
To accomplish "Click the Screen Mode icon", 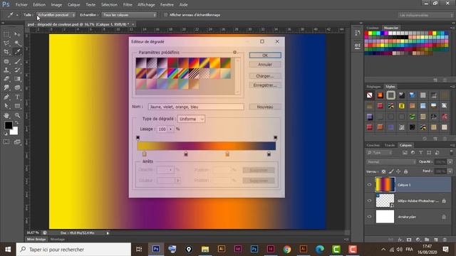I will [x=17, y=142].
